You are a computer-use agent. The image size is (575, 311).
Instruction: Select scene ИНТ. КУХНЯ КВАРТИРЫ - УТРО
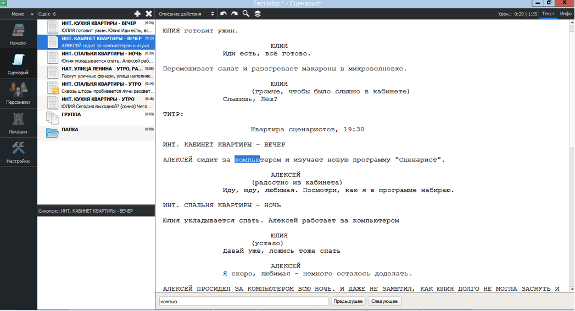pos(96,103)
